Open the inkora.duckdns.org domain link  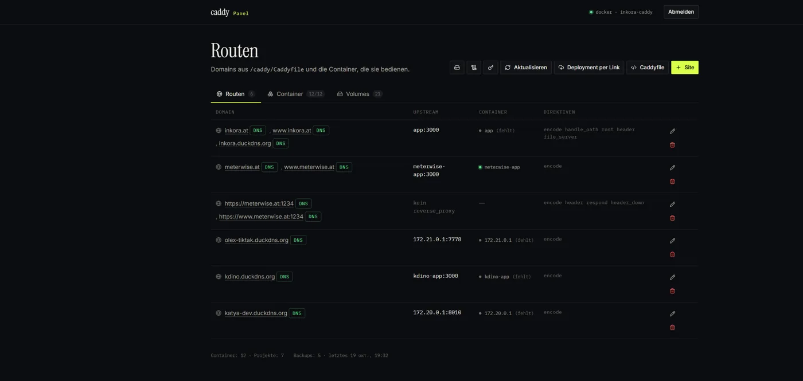pos(245,143)
